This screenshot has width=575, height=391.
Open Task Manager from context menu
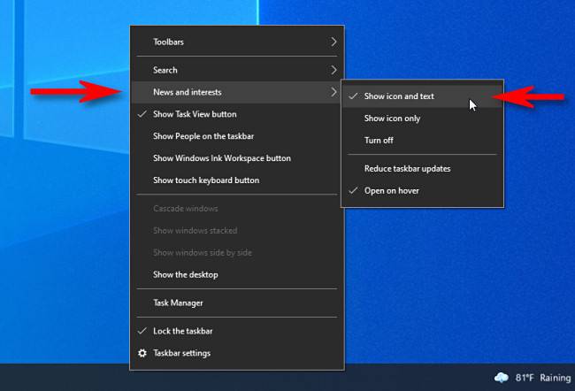[178, 303]
